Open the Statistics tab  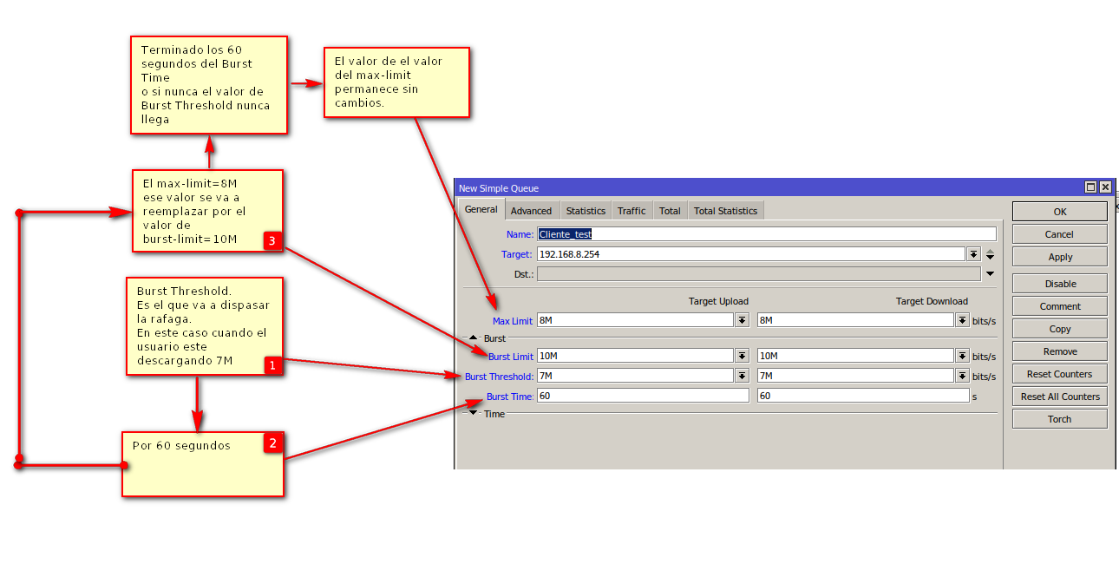pyautogui.click(x=586, y=211)
